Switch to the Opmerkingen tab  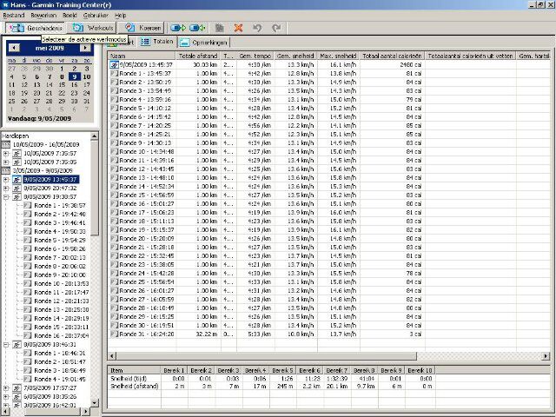pos(209,42)
